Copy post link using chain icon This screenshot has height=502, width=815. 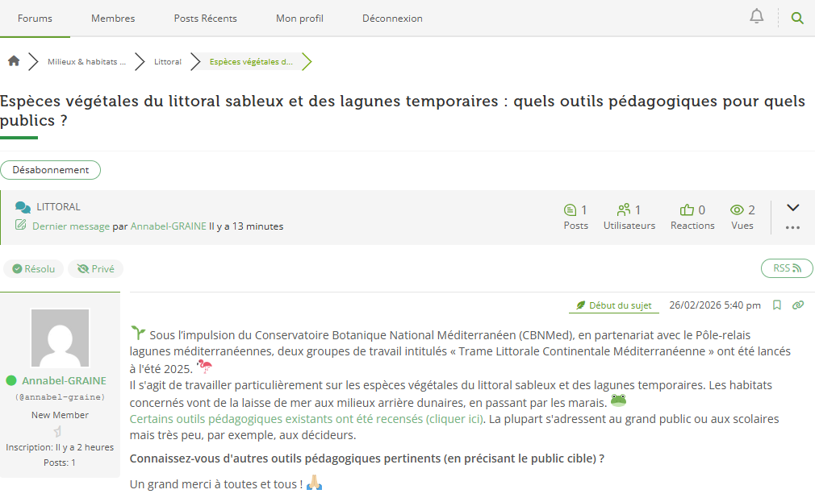click(x=798, y=305)
